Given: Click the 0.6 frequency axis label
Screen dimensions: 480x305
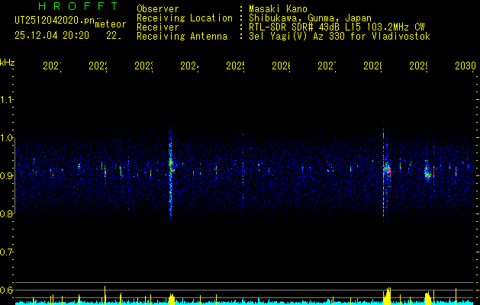Looking at the screenshot, I should tap(6, 290).
